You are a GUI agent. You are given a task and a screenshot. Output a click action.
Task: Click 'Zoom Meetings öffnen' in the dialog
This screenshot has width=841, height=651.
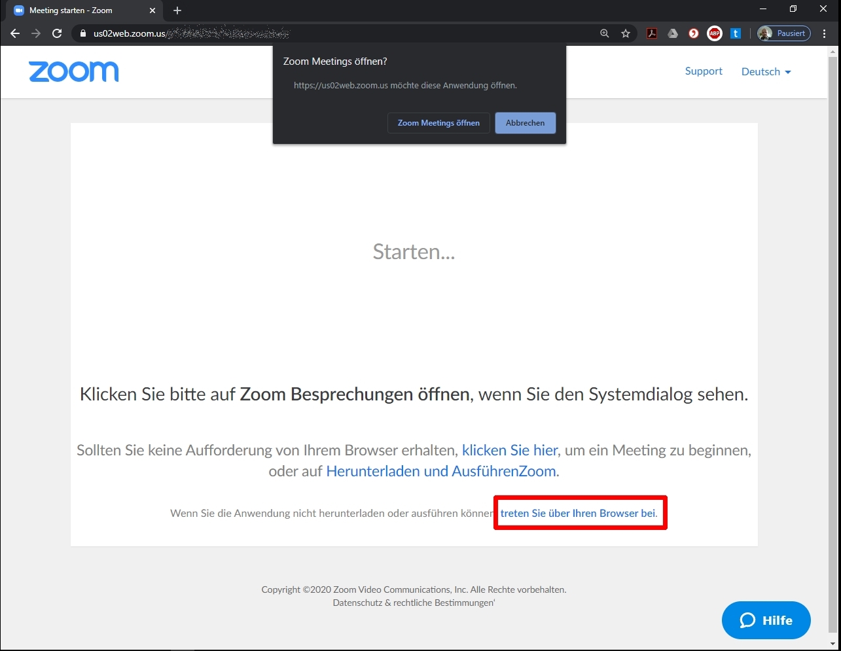click(x=438, y=123)
